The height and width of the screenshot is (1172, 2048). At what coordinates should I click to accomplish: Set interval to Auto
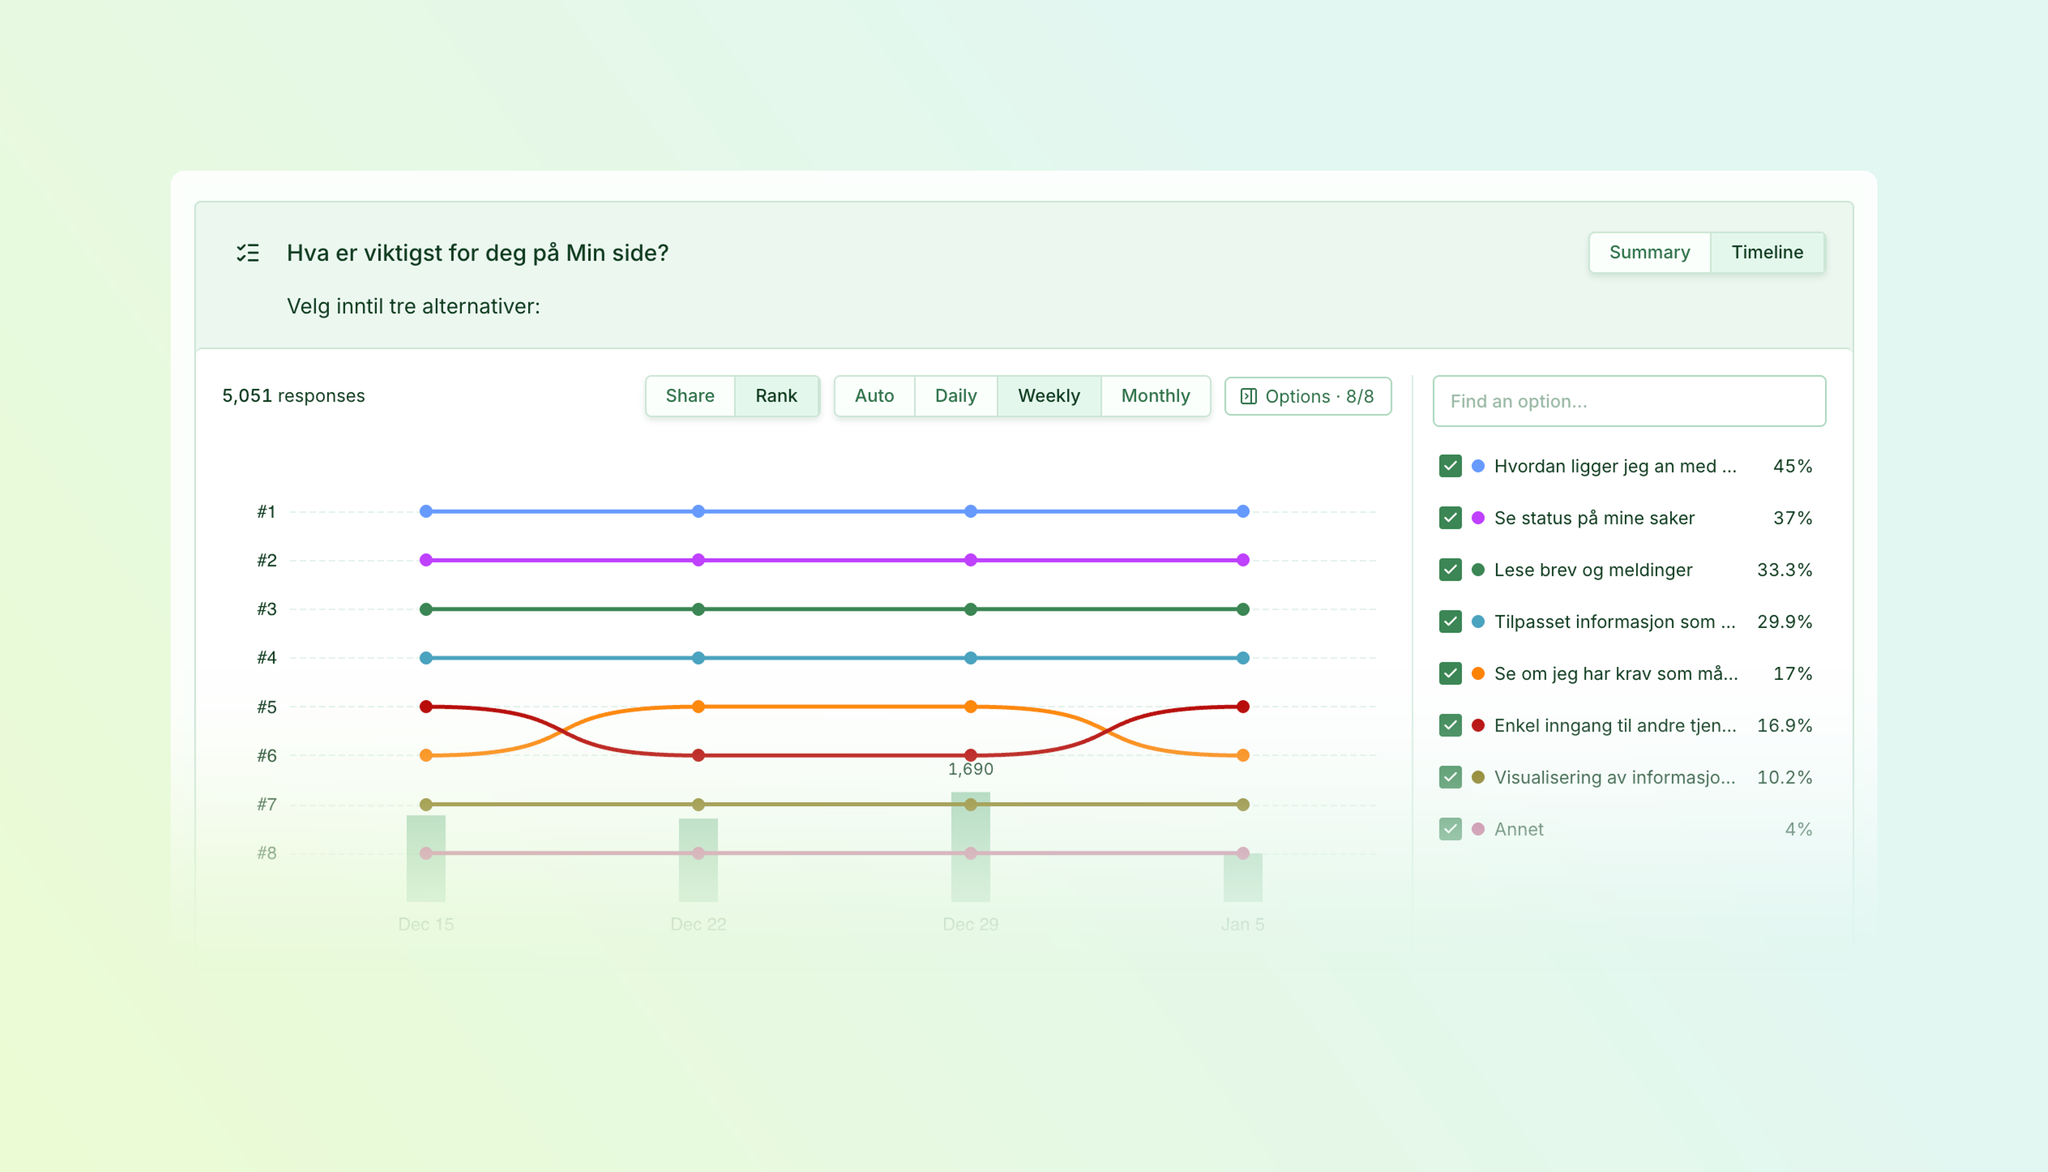(874, 395)
